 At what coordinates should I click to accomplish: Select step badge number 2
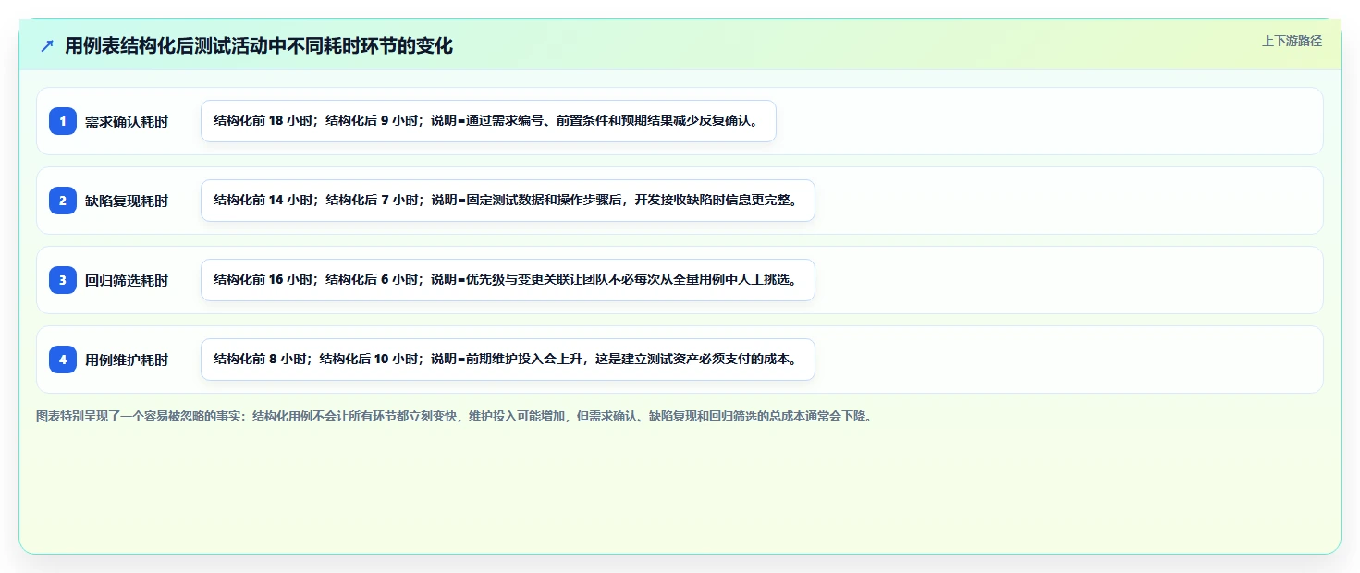pyautogui.click(x=63, y=201)
